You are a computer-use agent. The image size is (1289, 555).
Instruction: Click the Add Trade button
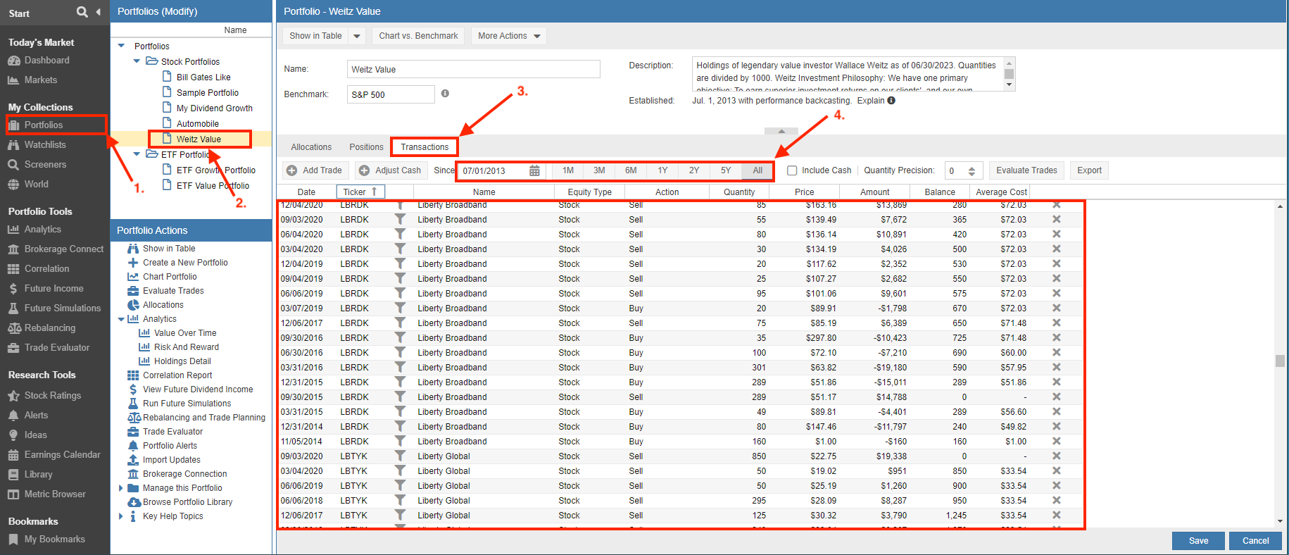point(315,170)
